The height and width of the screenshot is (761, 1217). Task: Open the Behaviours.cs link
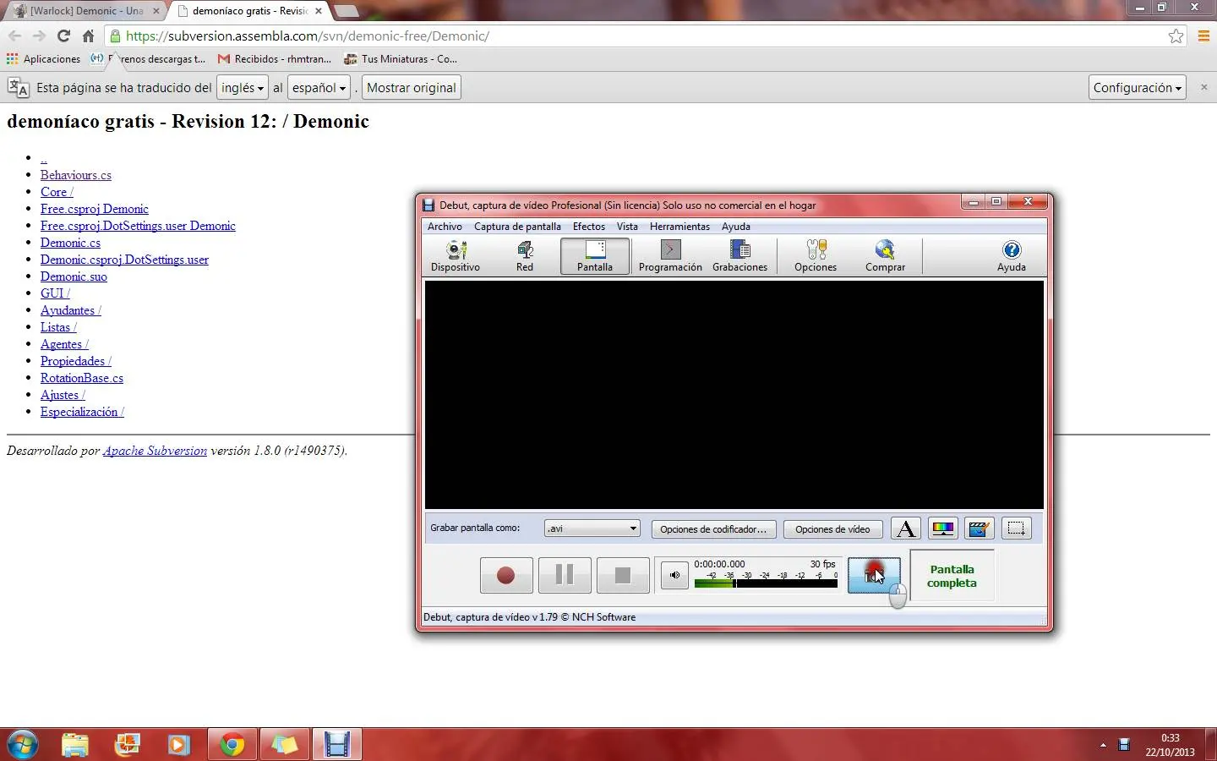(76, 175)
